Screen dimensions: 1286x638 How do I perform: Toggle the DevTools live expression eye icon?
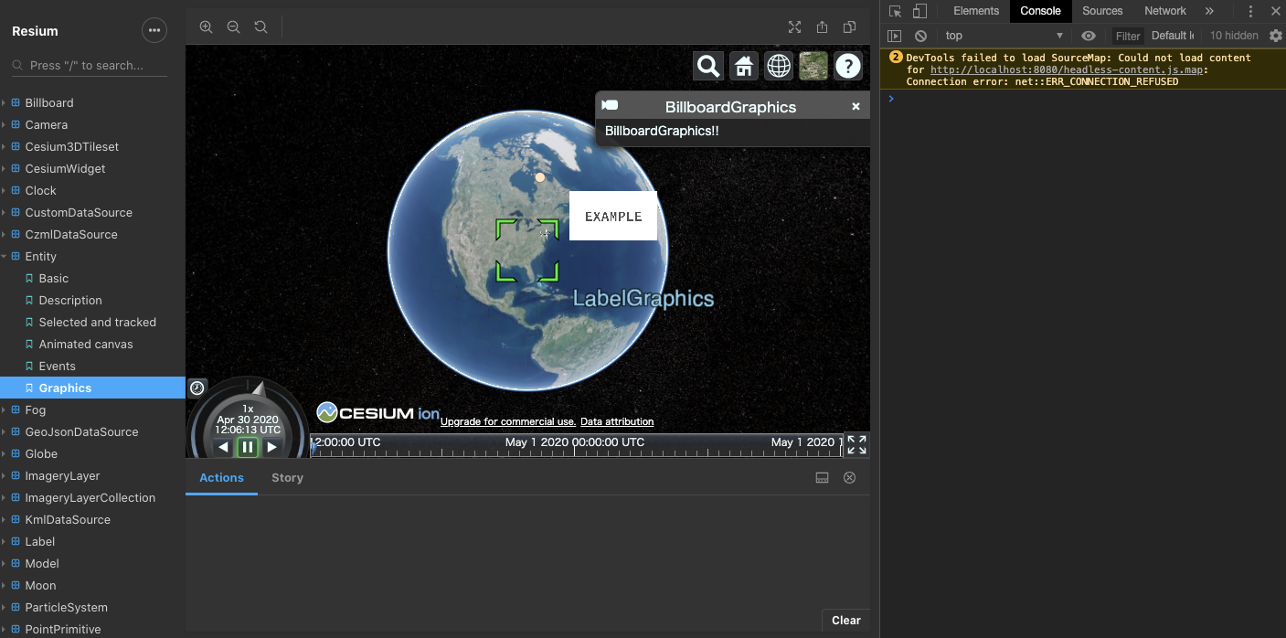(x=1088, y=36)
